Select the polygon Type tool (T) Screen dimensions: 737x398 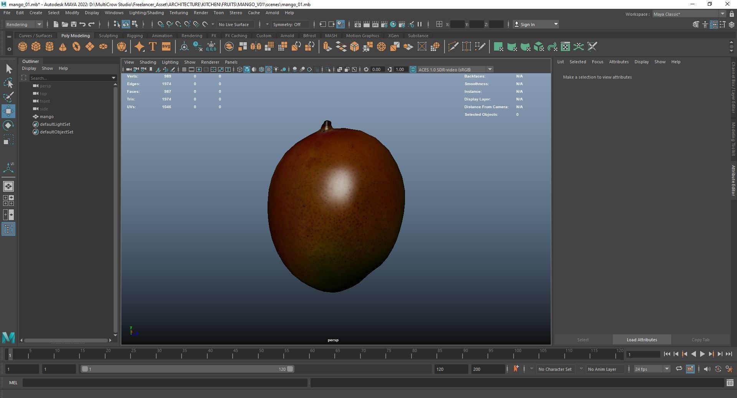tap(152, 46)
